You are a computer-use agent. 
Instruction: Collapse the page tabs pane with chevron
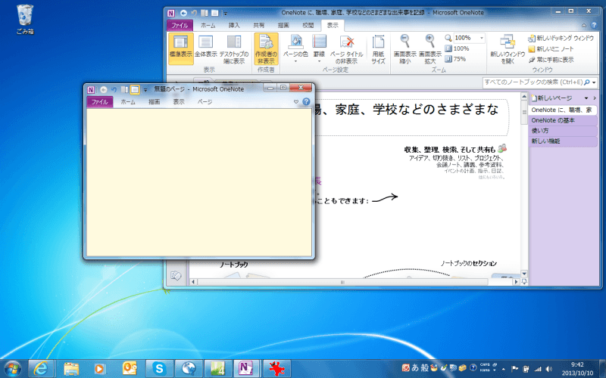595,98
